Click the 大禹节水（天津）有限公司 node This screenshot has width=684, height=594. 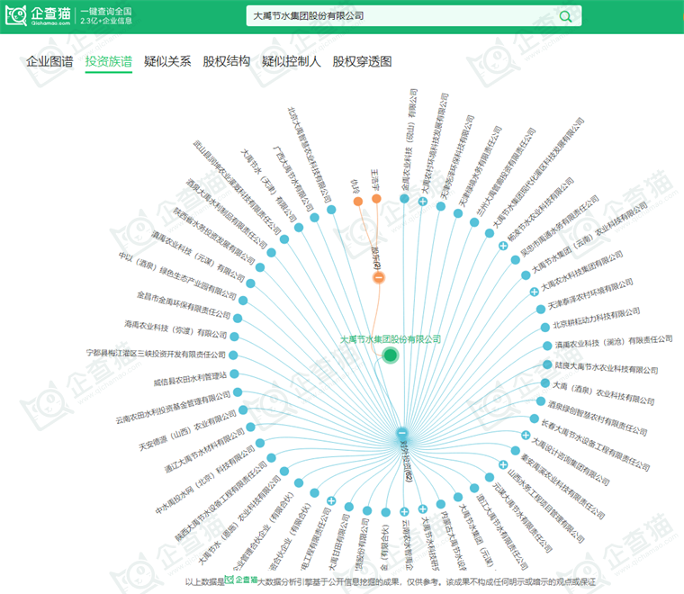point(299,227)
